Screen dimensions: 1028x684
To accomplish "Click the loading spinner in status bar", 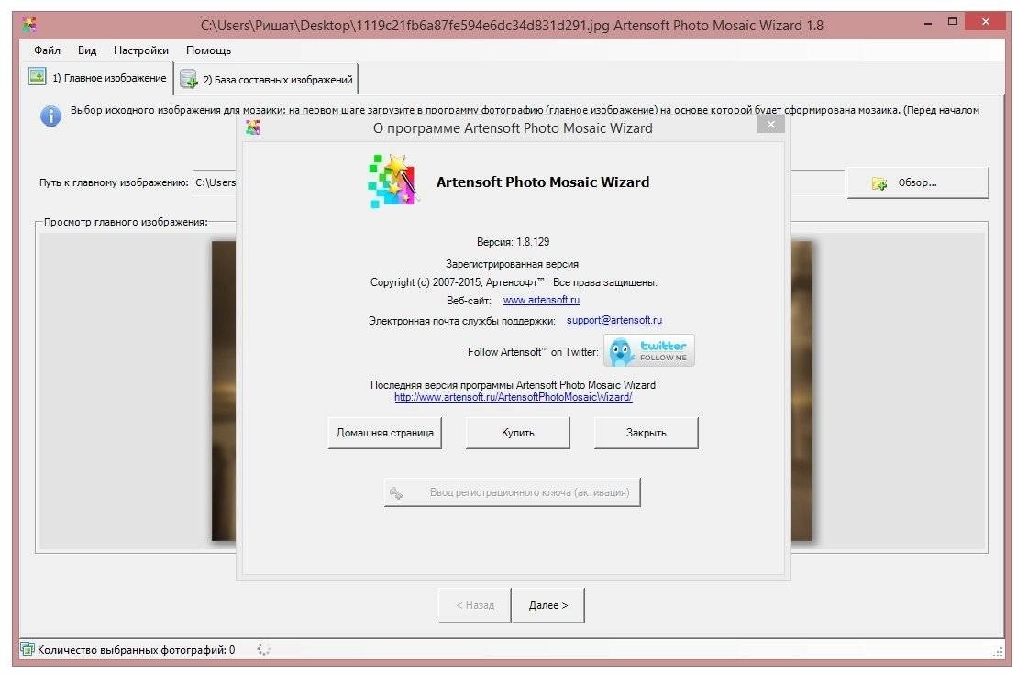I will pyautogui.click(x=263, y=649).
